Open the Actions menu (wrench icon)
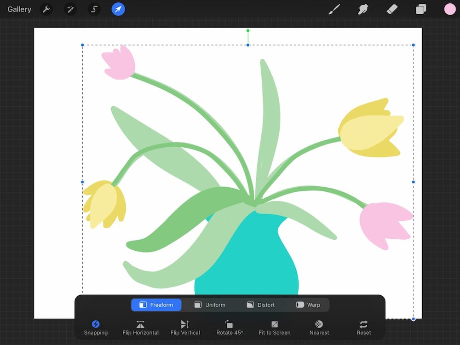This screenshot has height=345, width=460. click(x=46, y=9)
